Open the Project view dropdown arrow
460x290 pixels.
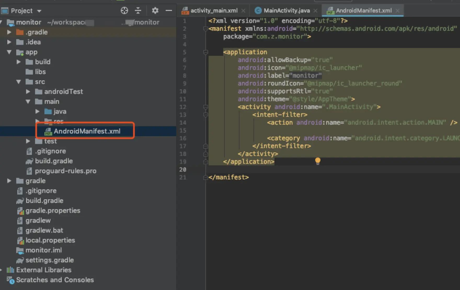39,11
